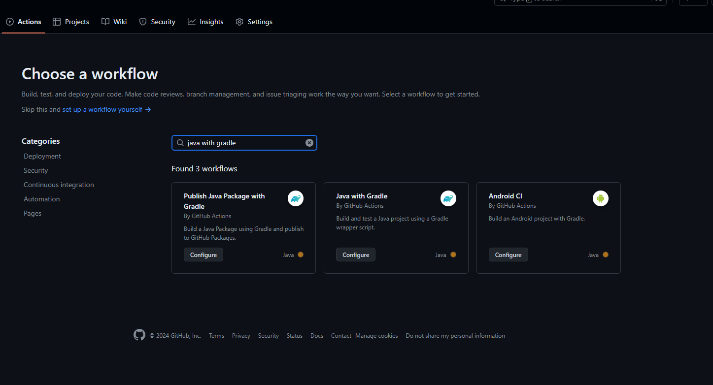Select the Continuous integration category
The width and height of the screenshot is (713, 385).
click(x=59, y=185)
